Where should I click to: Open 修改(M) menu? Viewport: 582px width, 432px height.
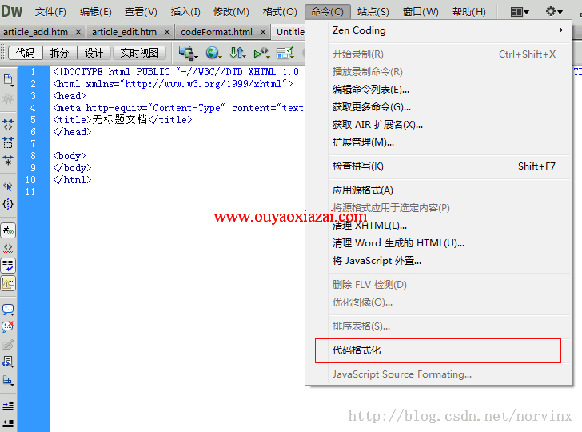231,12
